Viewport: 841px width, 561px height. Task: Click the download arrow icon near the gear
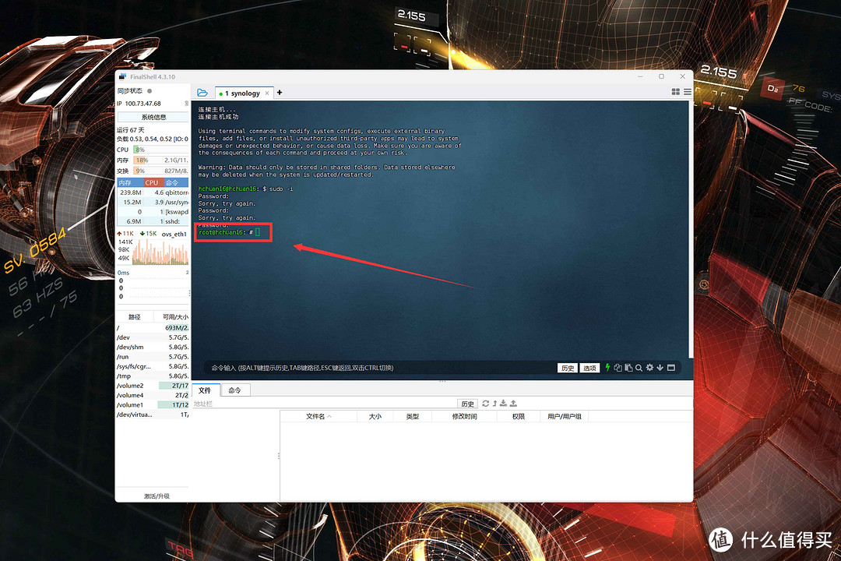point(660,368)
